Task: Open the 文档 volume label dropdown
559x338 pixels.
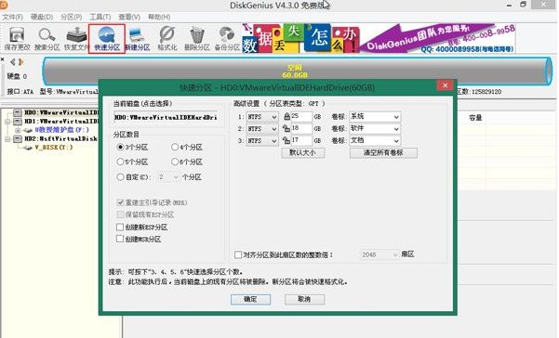Action: tap(375, 141)
